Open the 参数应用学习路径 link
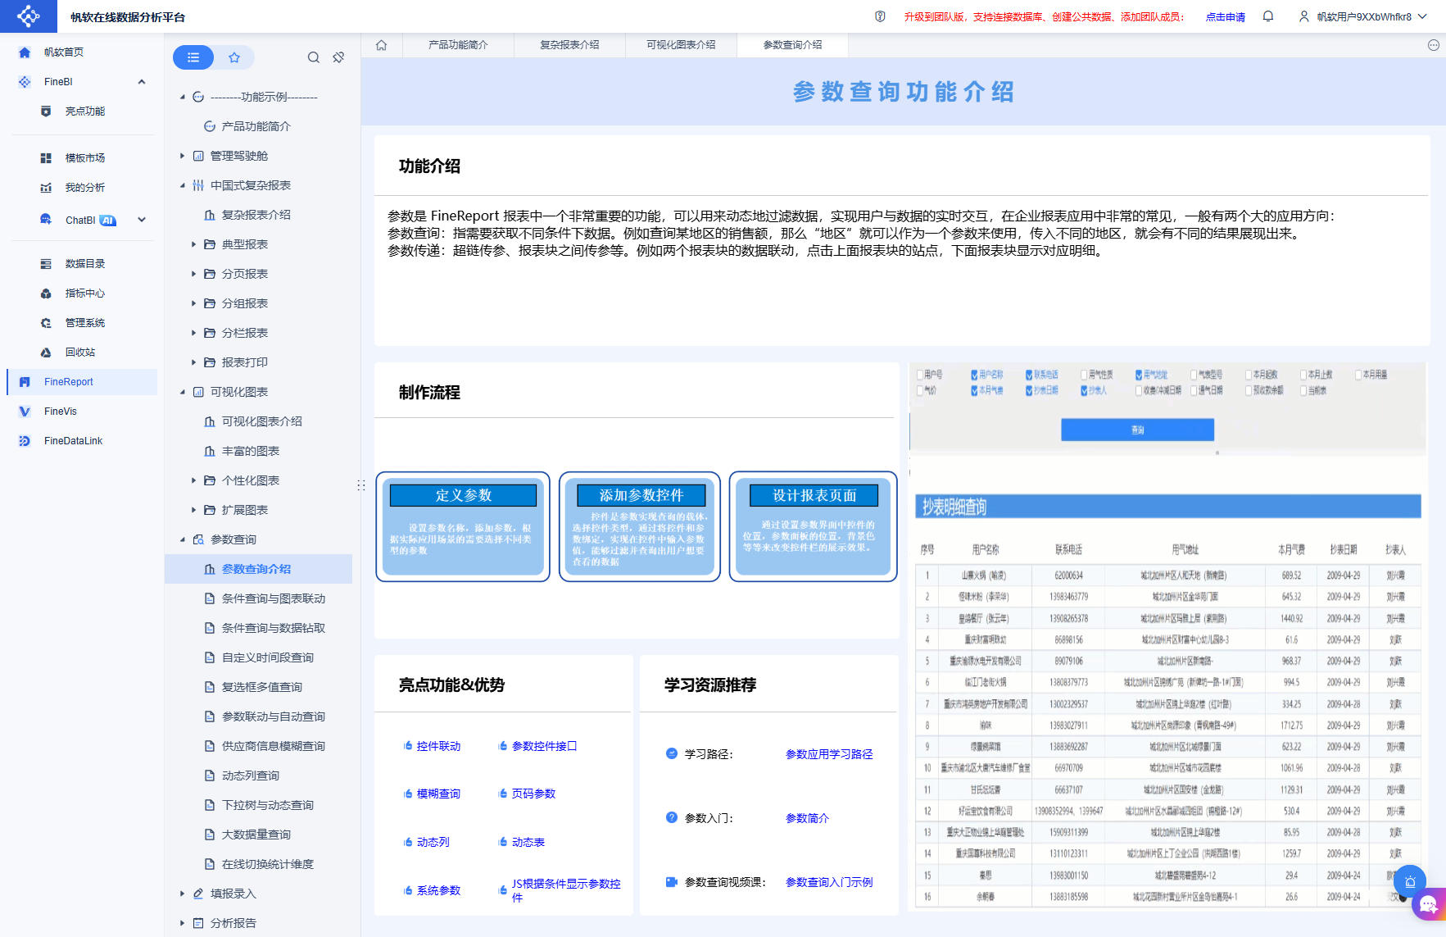 pyautogui.click(x=829, y=754)
